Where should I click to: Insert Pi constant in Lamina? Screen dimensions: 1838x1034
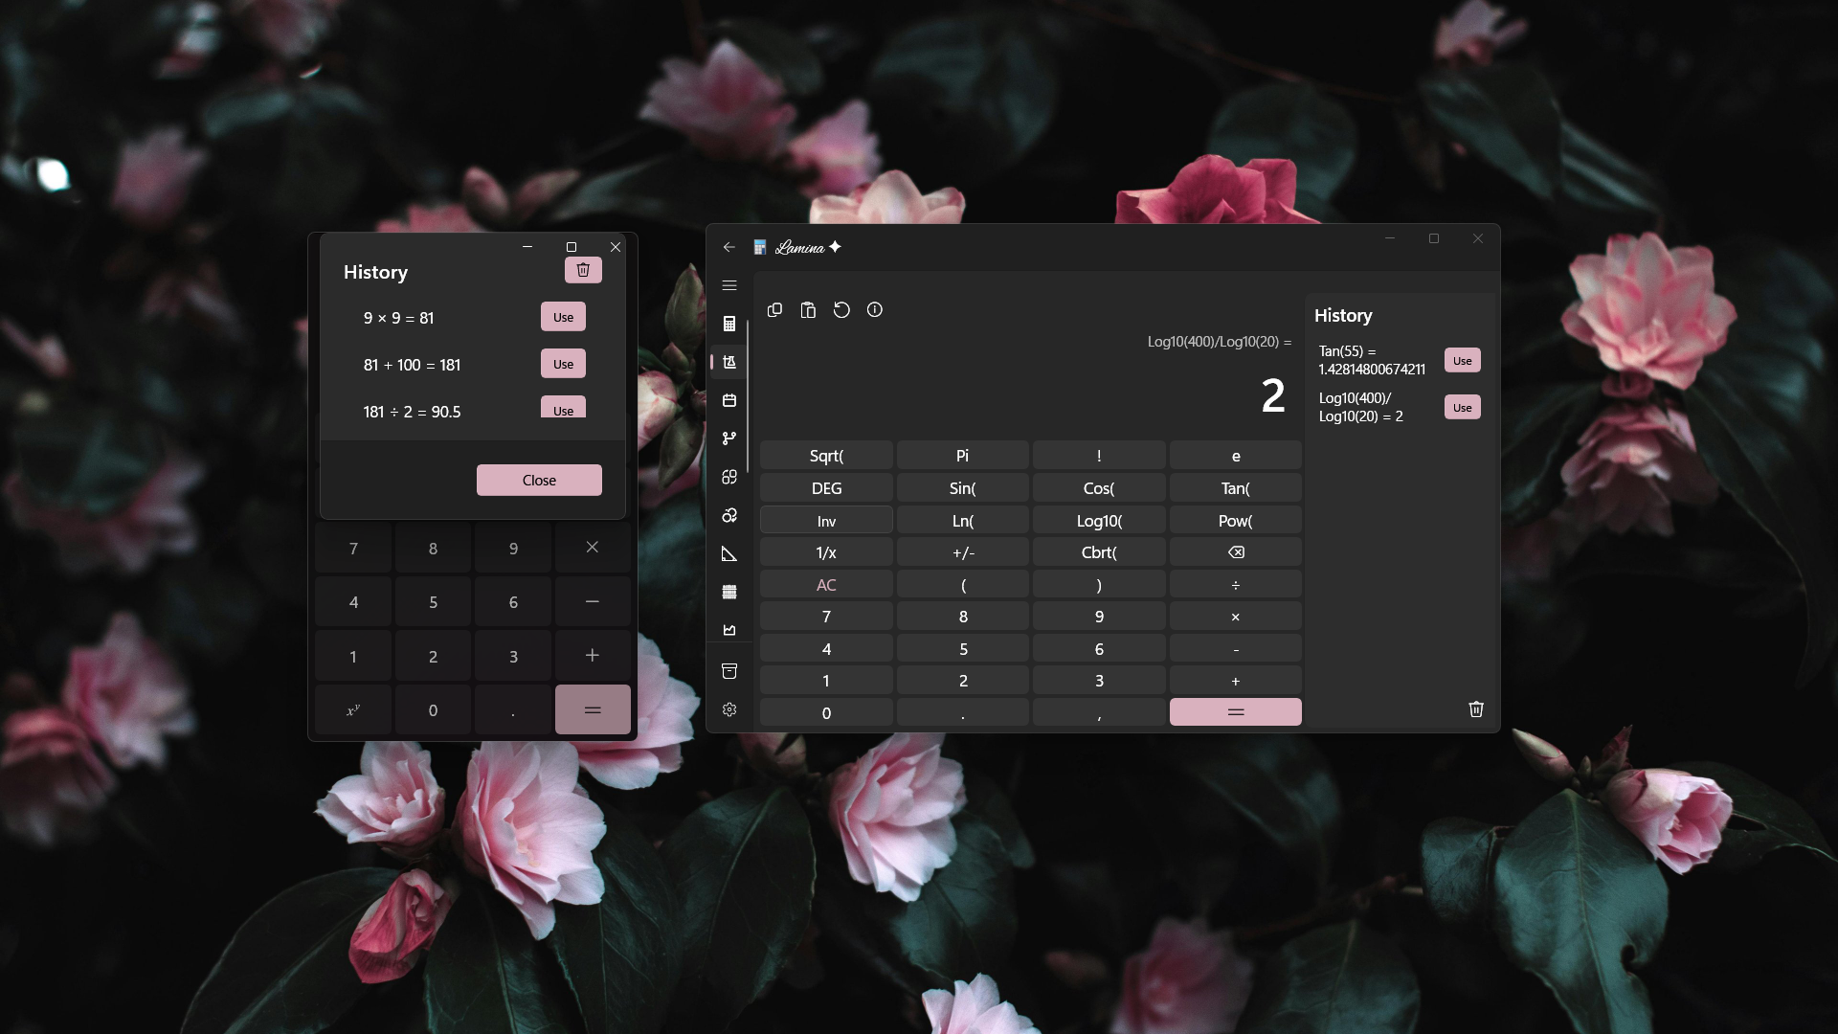pos(962,456)
